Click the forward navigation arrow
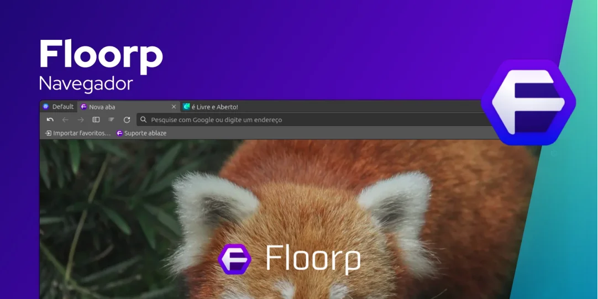Image resolution: width=598 pixels, height=299 pixels. coord(81,120)
